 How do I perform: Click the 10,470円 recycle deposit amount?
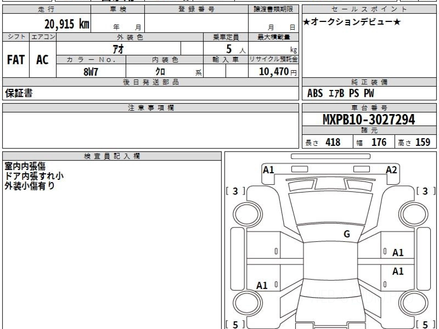click(274, 72)
